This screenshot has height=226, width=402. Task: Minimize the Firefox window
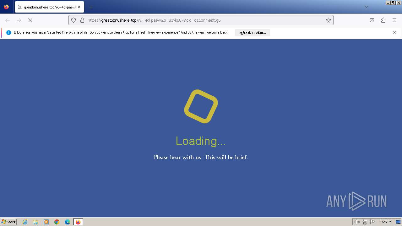tap(388, 3)
